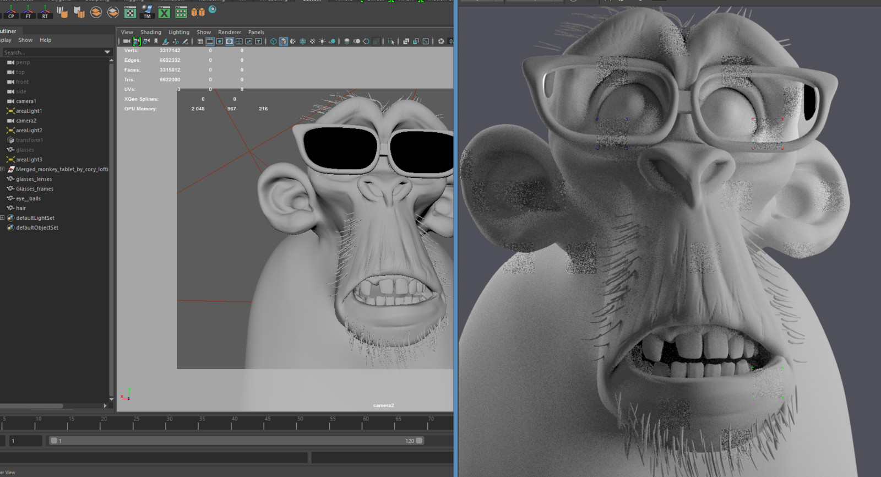This screenshot has width=881, height=477.
Task: Click the green grid window shelf icon
Action: tap(181, 12)
